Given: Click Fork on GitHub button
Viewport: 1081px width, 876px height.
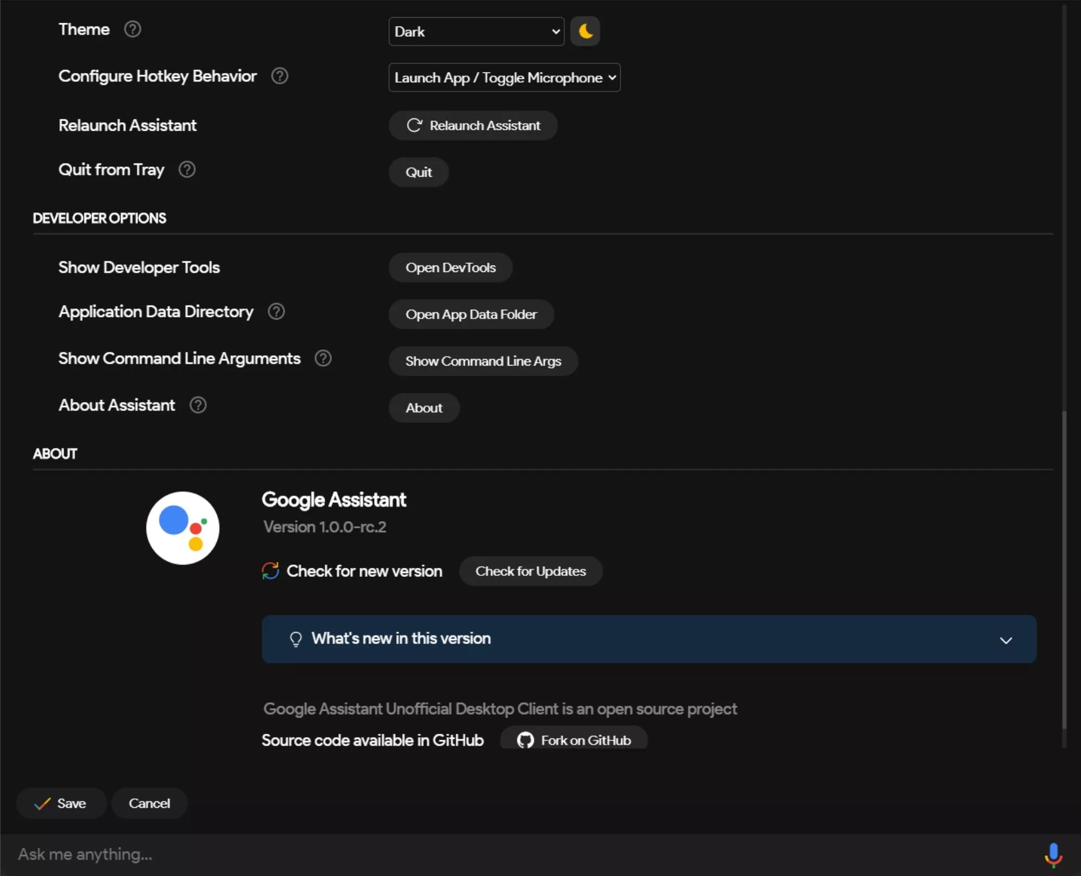Looking at the screenshot, I should (x=574, y=739).
